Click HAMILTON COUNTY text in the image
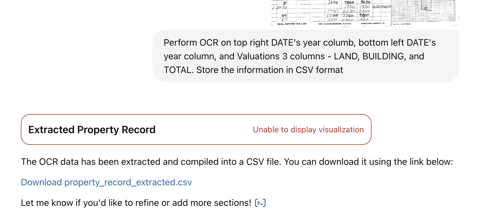This screenshot has height=215, width=477. coord(373,23)
